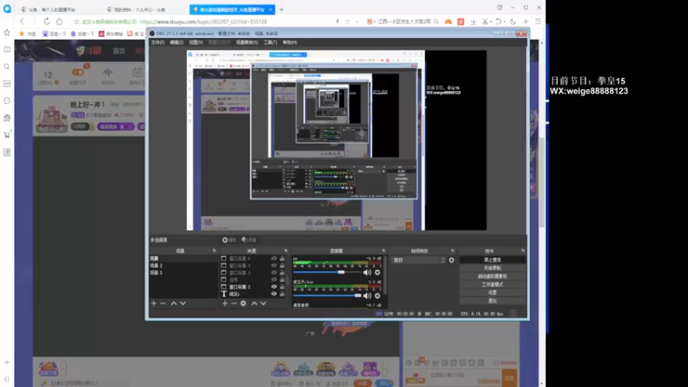The image size is (688, 387).
Task: Remove the selected source in OBS
Action: 234,304
